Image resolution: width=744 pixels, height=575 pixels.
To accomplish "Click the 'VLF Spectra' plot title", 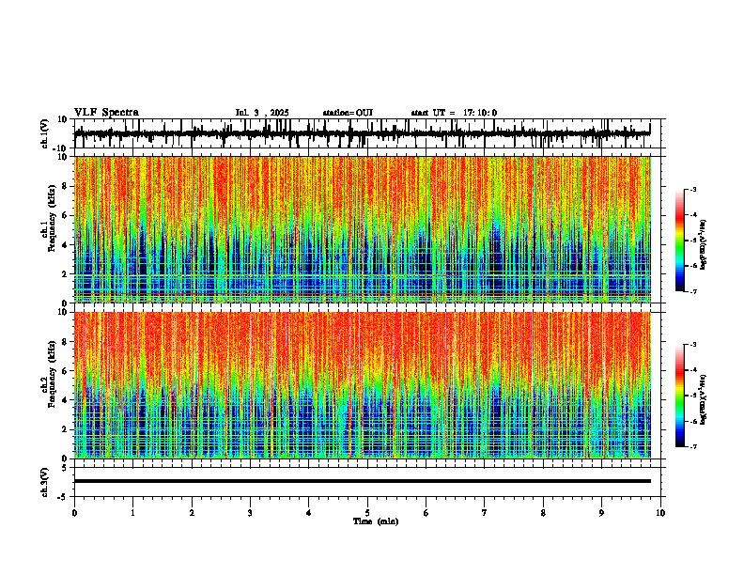I will coord(106,113).
